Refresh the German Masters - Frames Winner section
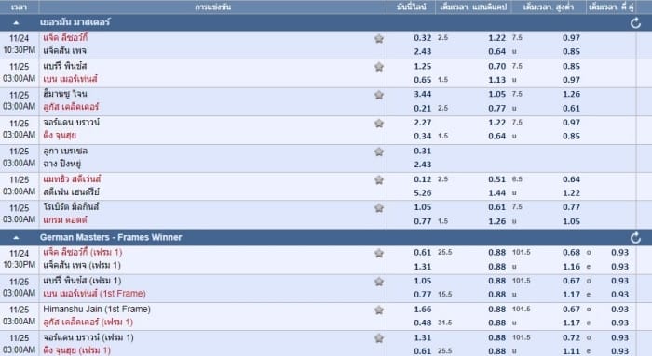Viewport: 652px width, 356px height. 635,238
